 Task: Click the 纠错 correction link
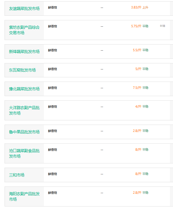point(162,26)
